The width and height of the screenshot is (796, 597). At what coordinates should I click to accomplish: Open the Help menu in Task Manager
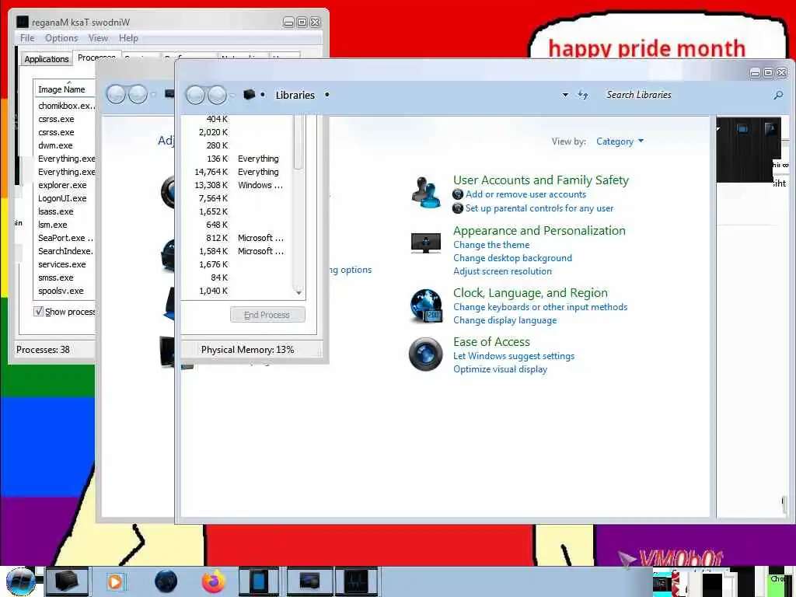(x=128, y=38)
